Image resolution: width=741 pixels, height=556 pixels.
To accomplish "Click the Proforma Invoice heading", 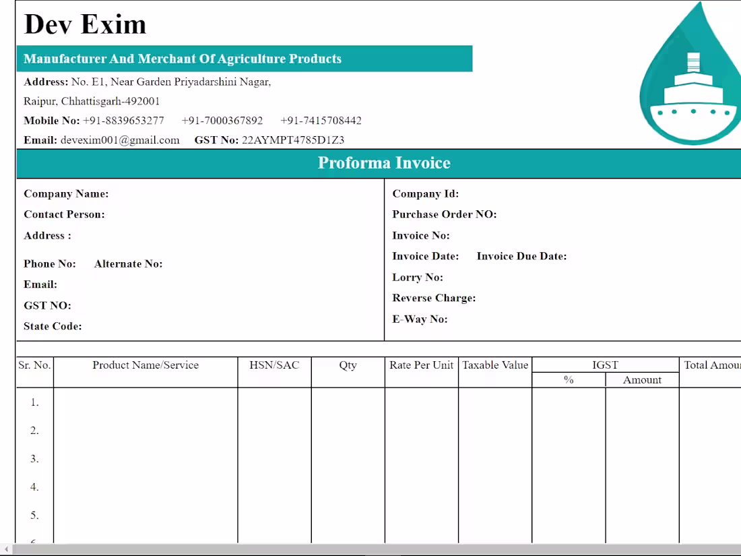I will pyautogui.click(x=384, y=162).
